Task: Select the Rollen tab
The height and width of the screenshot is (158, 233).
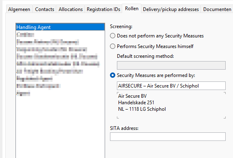Action: [x=132, y=9]
